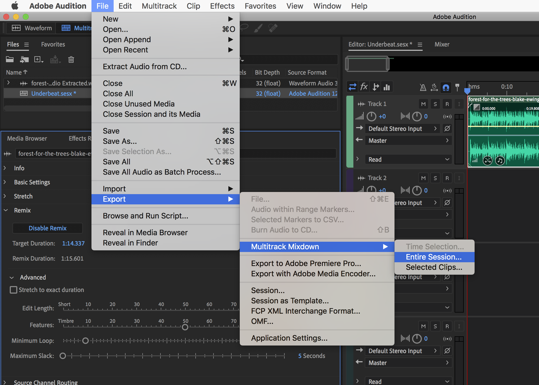
Task: Open the Files panel menu icon
Action: click(x=27, y=45)
